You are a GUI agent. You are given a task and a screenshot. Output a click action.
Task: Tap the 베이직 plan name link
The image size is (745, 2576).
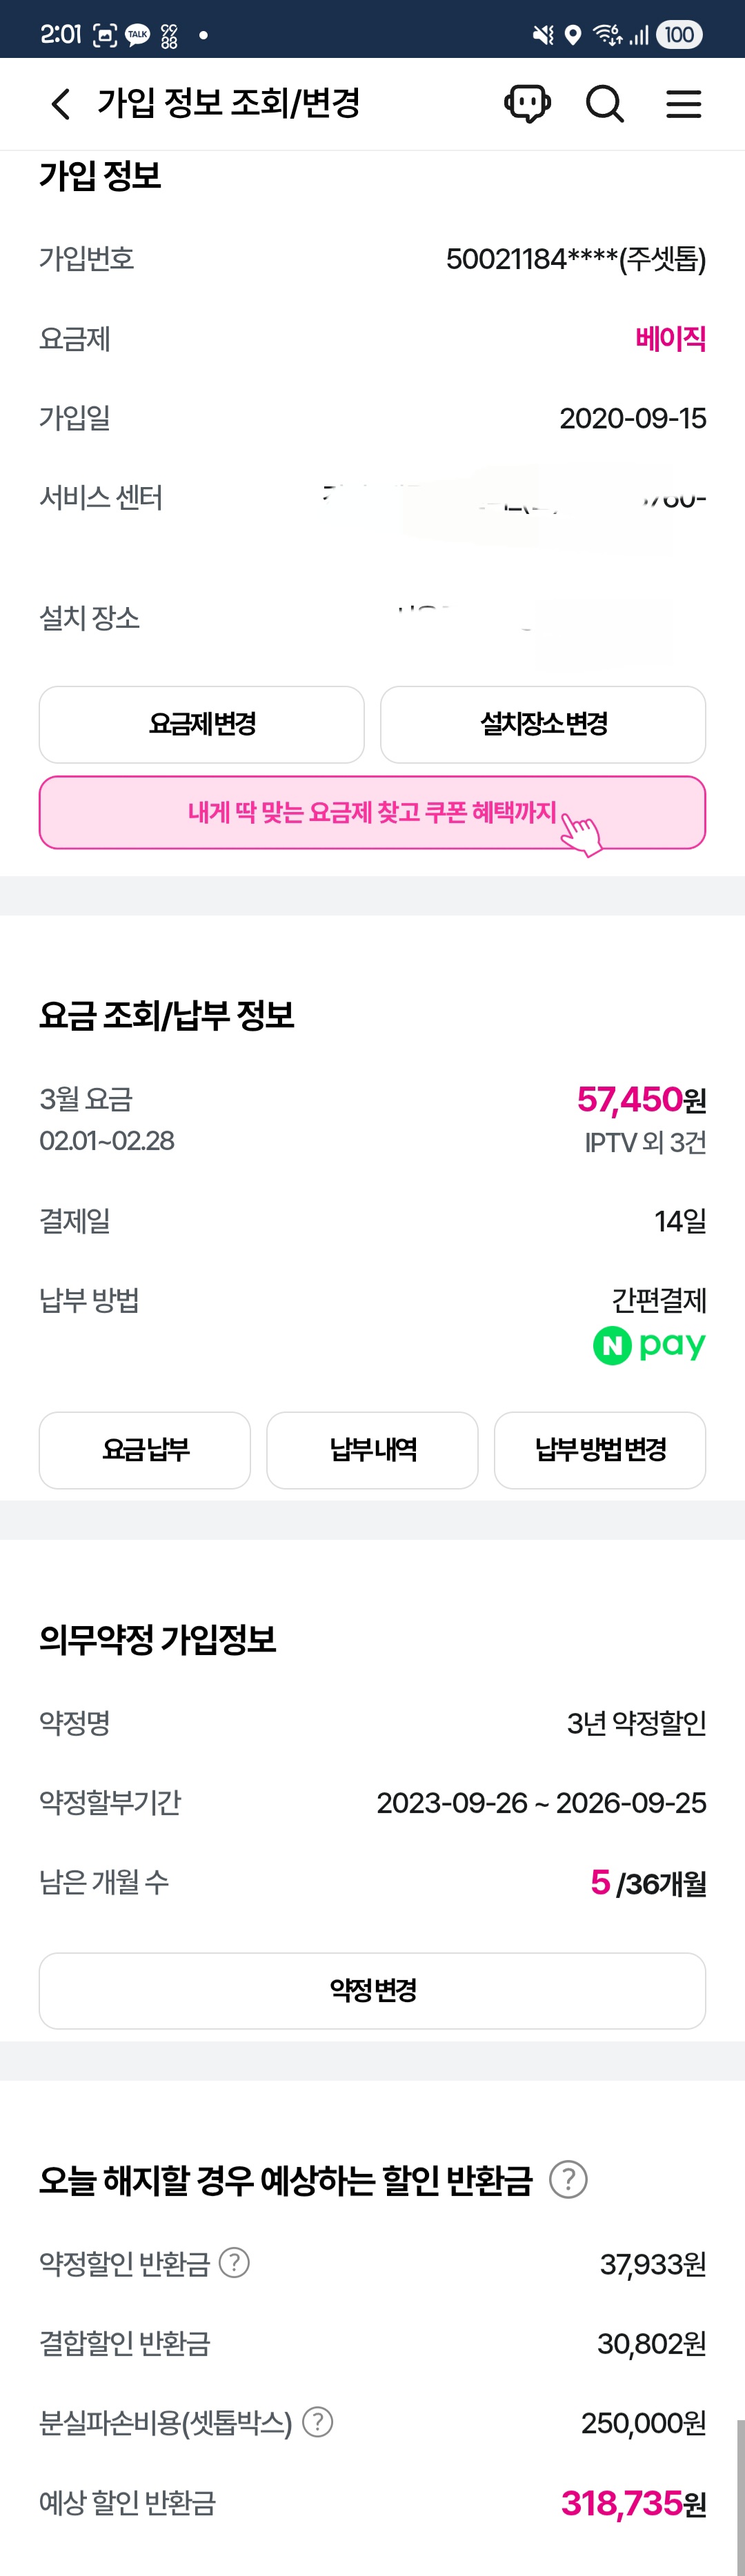click(670, 339)
